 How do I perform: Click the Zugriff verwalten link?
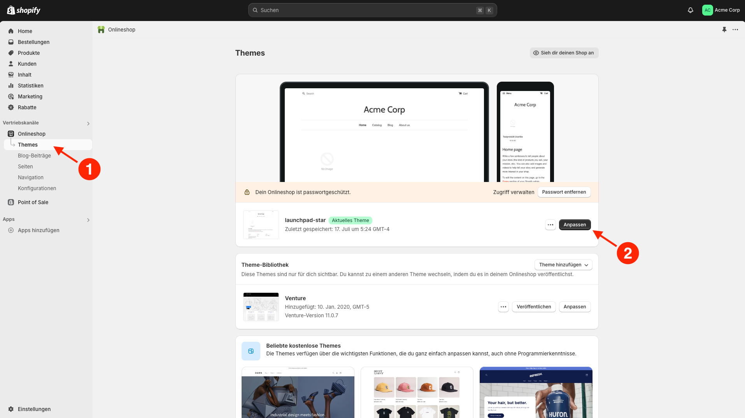(514, 192)
